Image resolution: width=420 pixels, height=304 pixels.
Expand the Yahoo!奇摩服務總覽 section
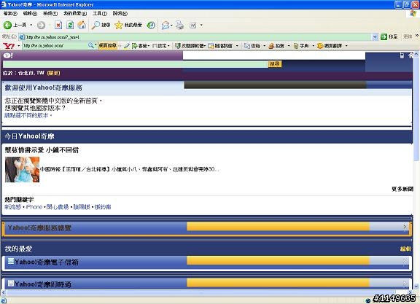(206, 228)
